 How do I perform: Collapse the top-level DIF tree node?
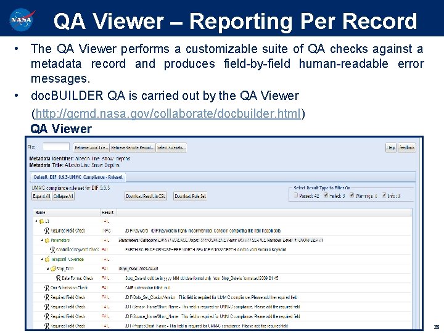tap(36, 221)
